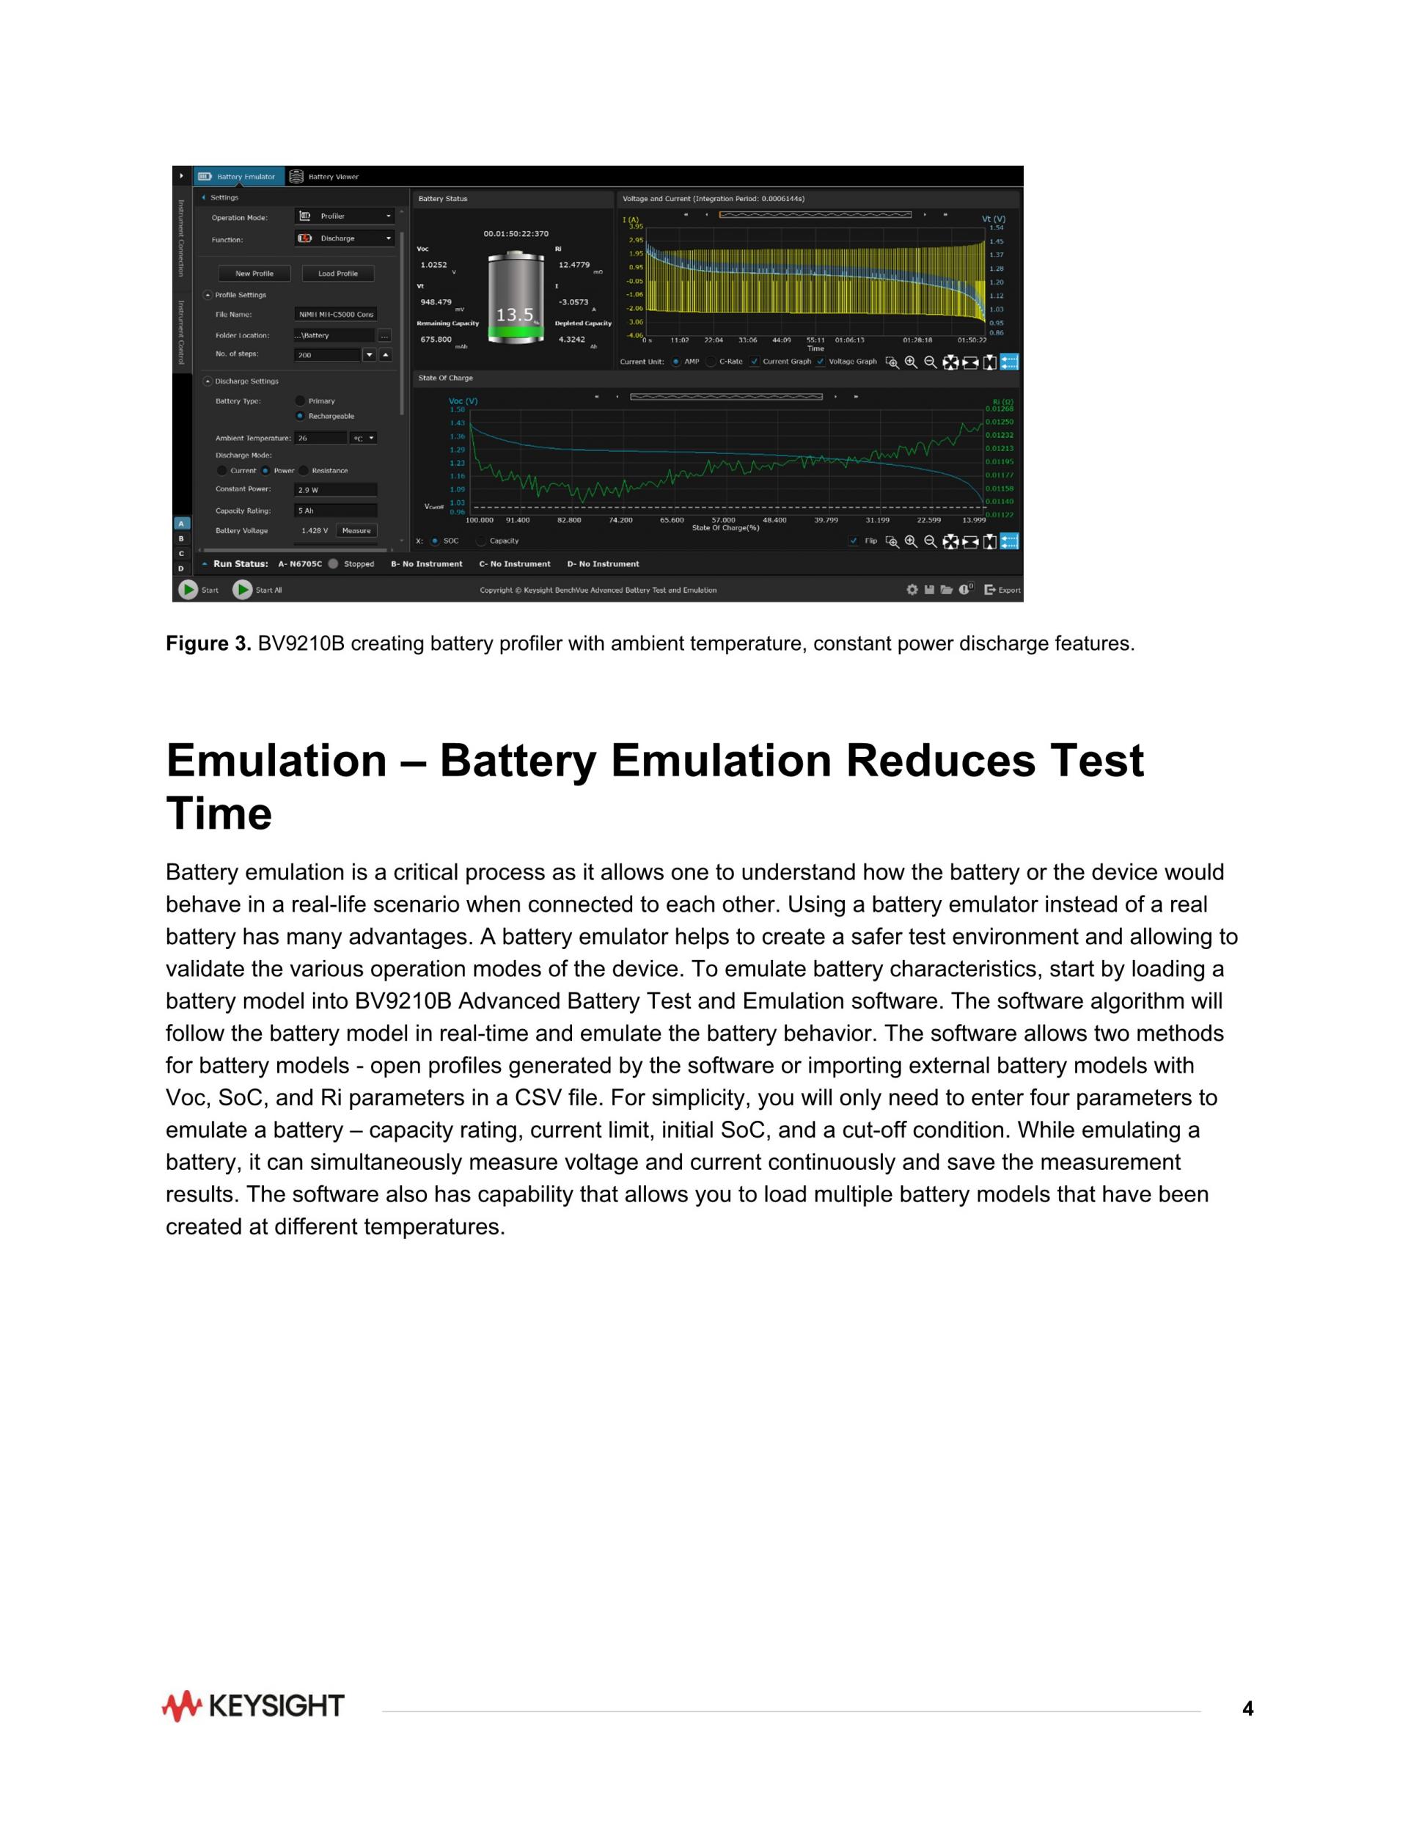Select channel C side tab

click(181, 554)
